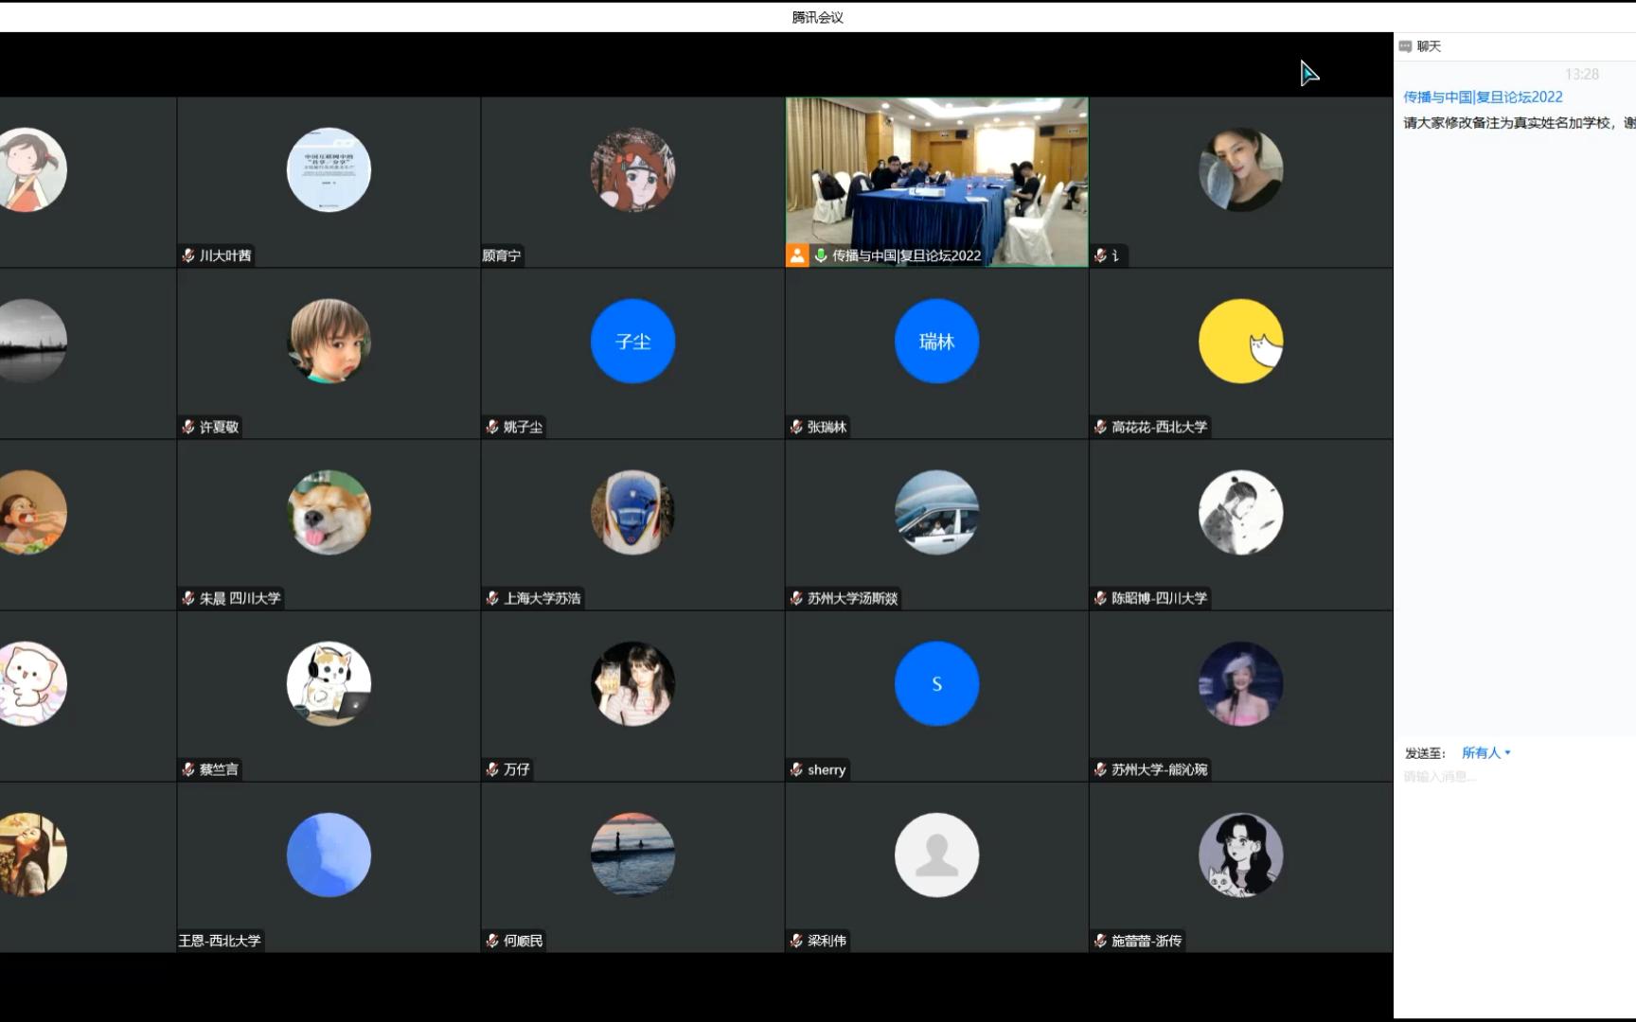
Task: Click the orange host badge on 传播与中国 tile
Action: [x=797, y=255]
